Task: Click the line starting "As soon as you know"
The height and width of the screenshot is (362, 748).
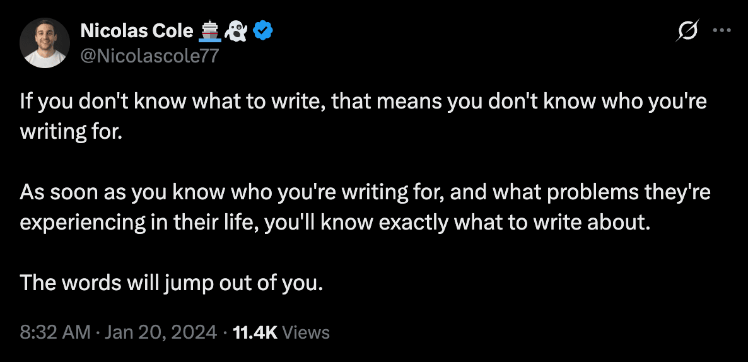Action: (x=365, y=193)
